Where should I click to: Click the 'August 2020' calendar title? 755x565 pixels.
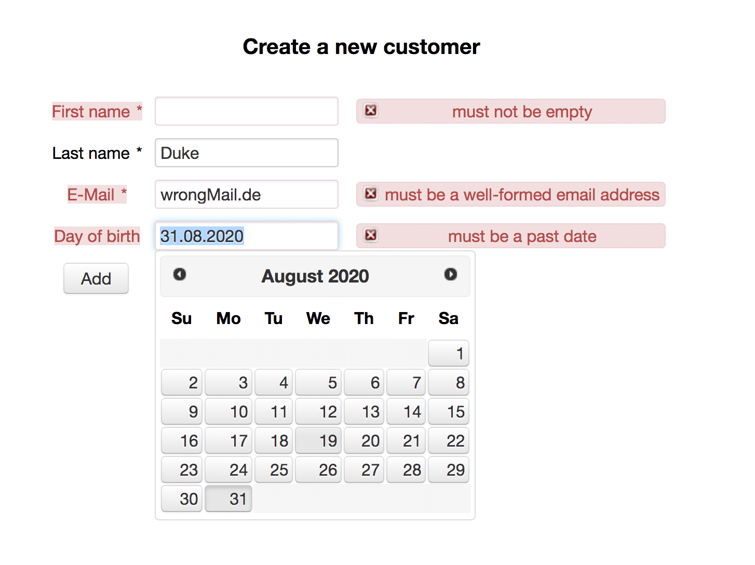click(315, 276)
